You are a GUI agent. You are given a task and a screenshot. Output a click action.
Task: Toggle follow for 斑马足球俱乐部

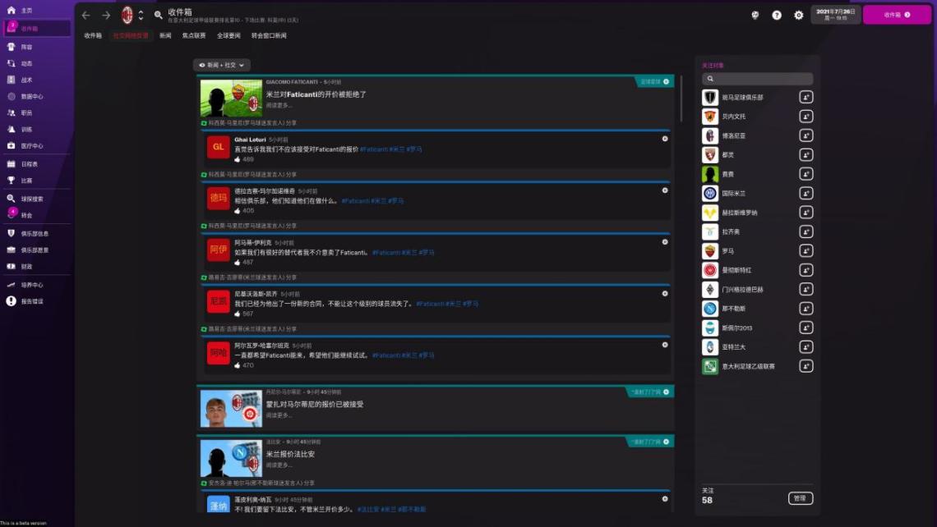(805, 98)
